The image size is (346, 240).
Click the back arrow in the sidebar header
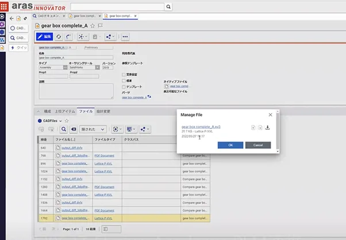[x=11, y=18]
